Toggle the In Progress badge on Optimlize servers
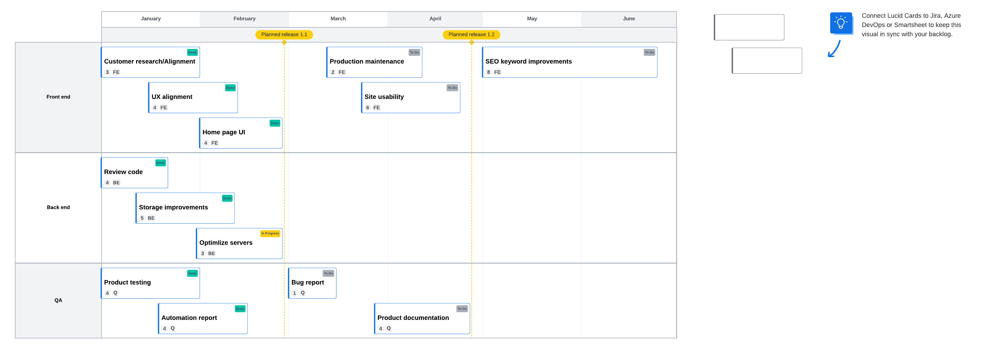Viewport: 985px width, 349px height. click(270, 233)
